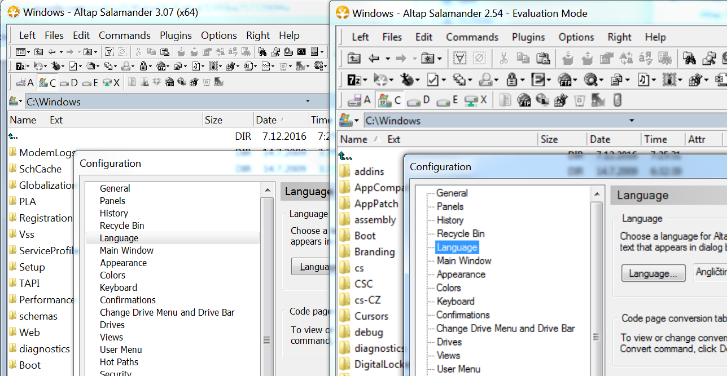Viewport: 727px width, 376px height.
Task: Click parent directory icon in 3.07 window toolbar
Action: coord(38,51)
